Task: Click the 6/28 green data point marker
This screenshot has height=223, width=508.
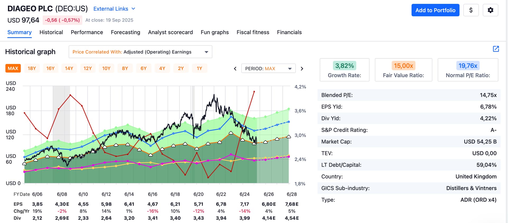Action: click(x=289, y=109)
